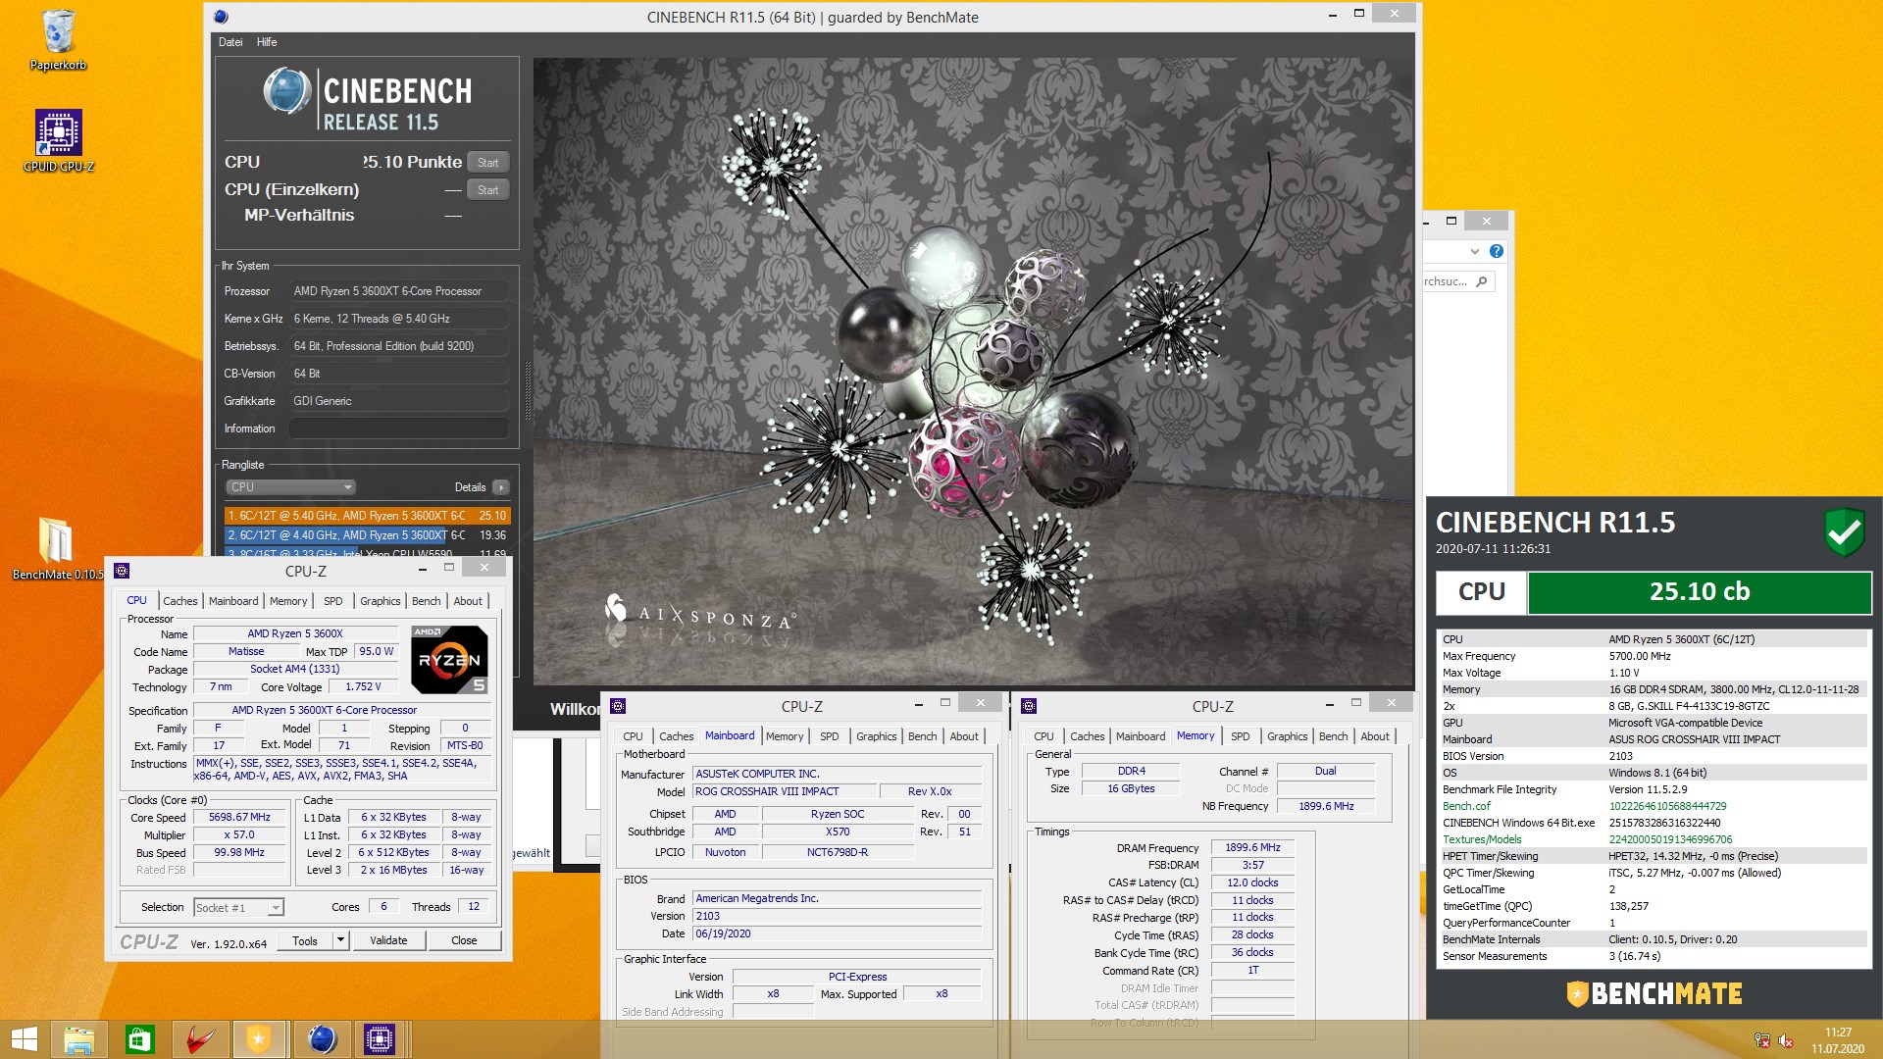The image size is (1883, 1059).
Task: Open Textures/Models link in BenchMate
Action: click(x=1482, y=839)
